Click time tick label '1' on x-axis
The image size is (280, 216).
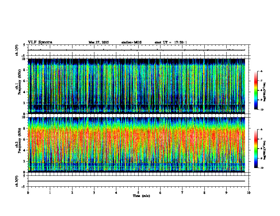(50, 193)
